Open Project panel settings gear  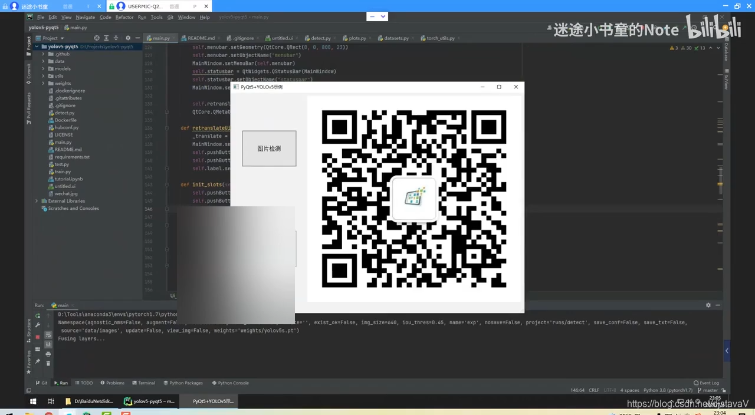(x=129, y=38)
